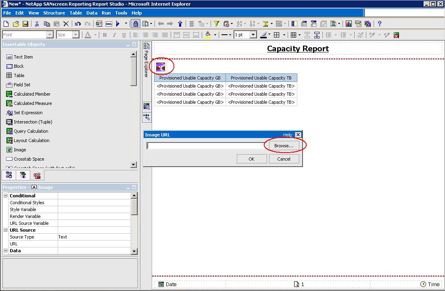This screenshot has width=445, height=291.
Task: Open the Structure menu
Action: (x=54, y=13)
